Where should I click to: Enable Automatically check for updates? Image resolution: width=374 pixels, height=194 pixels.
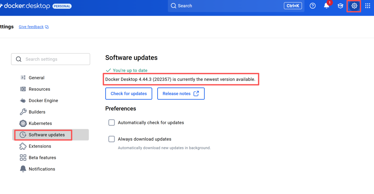112,123
